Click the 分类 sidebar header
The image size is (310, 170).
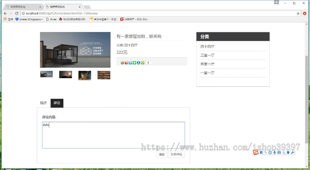pyautogui.click(x=233, y=36)
